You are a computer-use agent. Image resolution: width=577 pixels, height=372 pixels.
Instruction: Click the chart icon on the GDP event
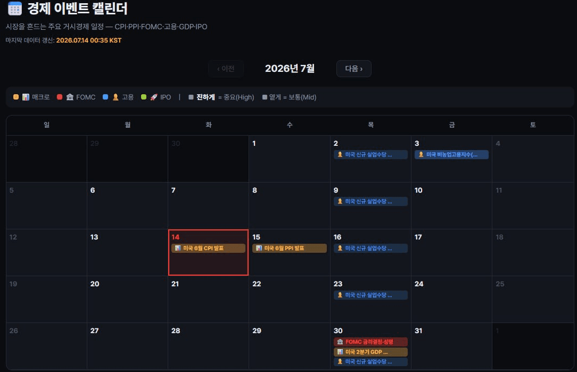click(x=340, y=352)
